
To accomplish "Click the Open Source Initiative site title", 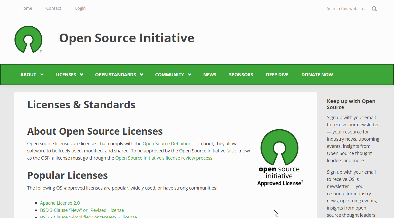I will pyautogui.click(x=127, y=38).
